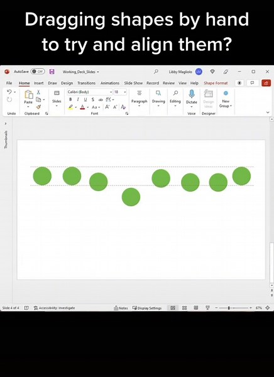Click the Paste clipboard icon
The image size is (274, 377).
tap(28, 95)
